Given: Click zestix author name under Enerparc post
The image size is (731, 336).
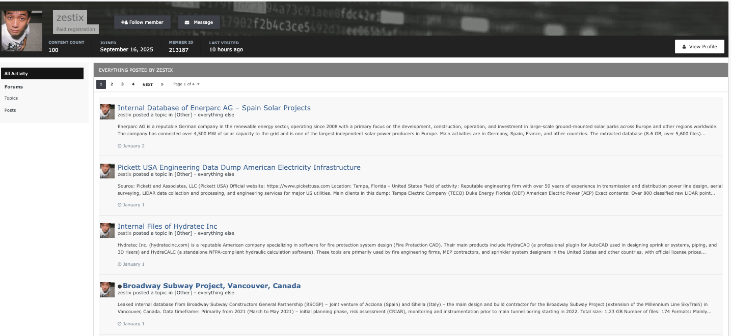Looking at the screenshot, I should [124, 115].
